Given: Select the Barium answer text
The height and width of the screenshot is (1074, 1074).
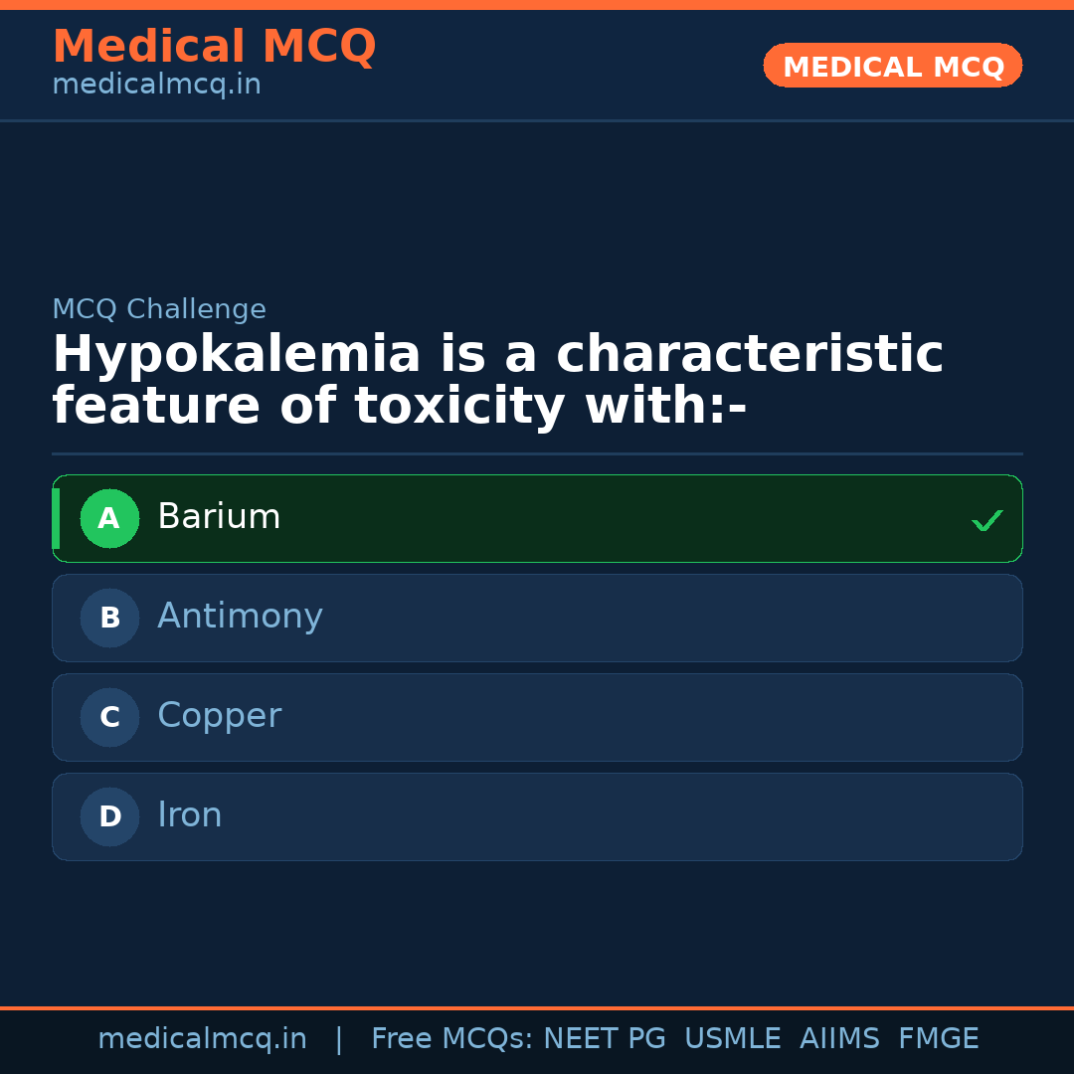Looking at the screenshot, I should [219, 517].
